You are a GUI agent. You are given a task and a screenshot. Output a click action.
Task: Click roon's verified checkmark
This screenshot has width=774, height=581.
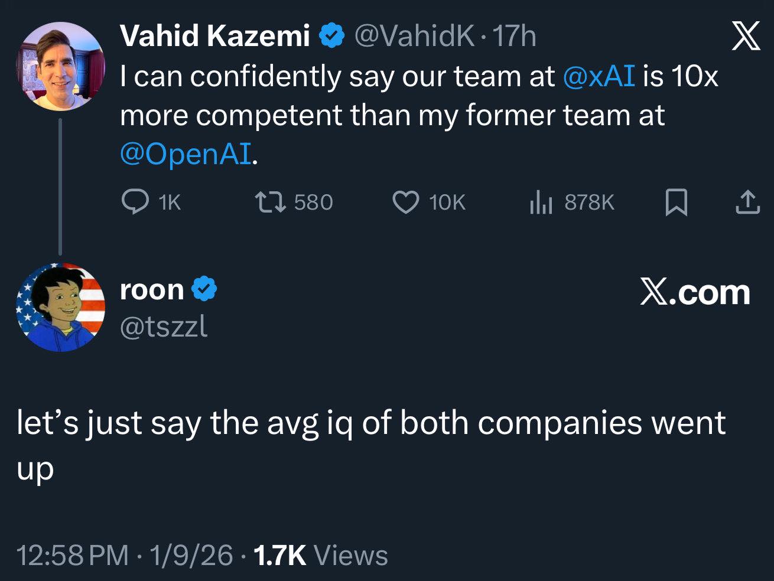click(x=203, y=289)
